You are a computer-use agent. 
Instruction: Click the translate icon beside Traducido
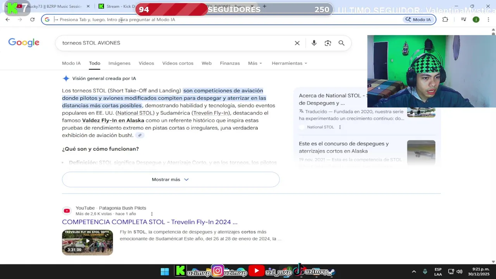301,112
